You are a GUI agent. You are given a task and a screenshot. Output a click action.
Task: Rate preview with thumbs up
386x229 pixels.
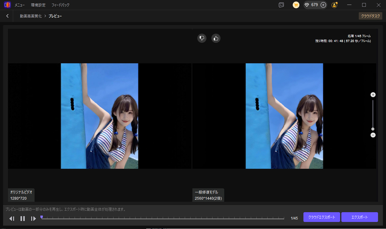pyautogui.click(x=216, y=38)
